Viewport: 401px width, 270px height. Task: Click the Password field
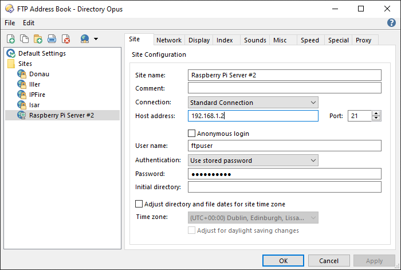pyautogui.click(x=284, y=174)
